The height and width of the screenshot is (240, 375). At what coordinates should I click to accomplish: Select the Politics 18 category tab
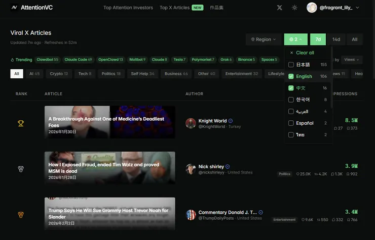[x=111, y=74]
